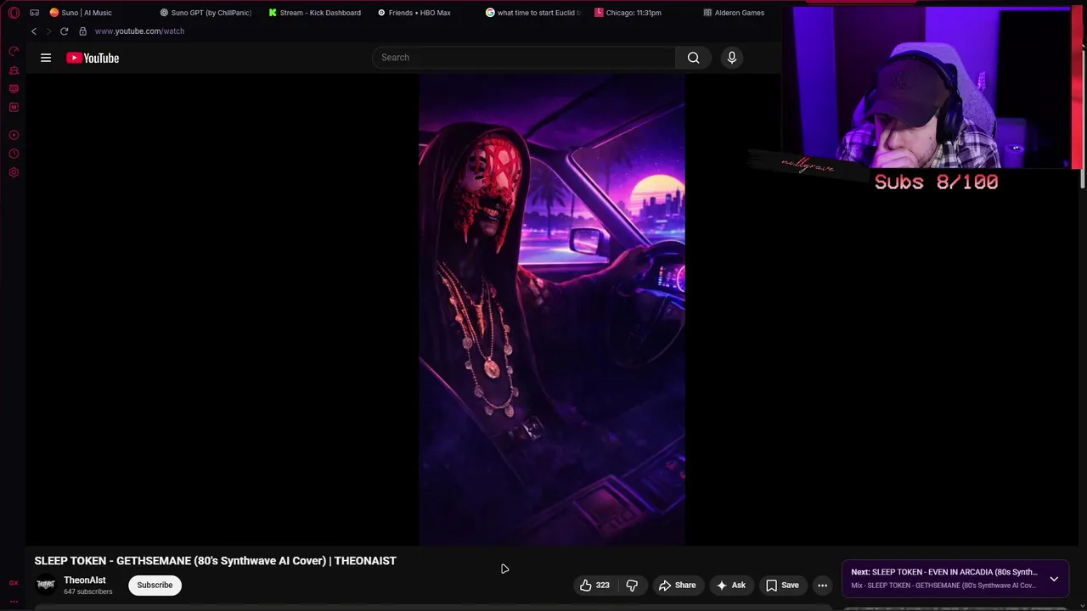The width and height of the screenshot is (1087, 611).
Task: Open more actions three-dot menu
Action: (x=822, y=585)
